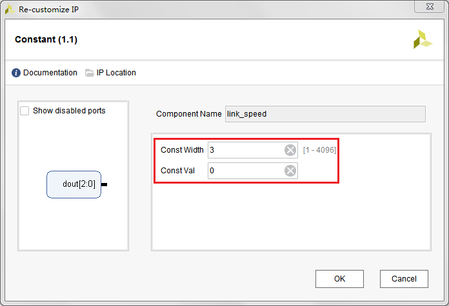The height and width of the screenshot is (306, 449).
Task: Click the dout output port pin
Action: point(104,184)
